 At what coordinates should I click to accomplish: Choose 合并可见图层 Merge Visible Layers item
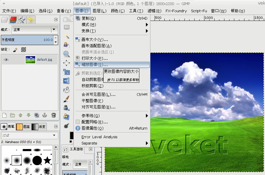[x=112, y=94]
